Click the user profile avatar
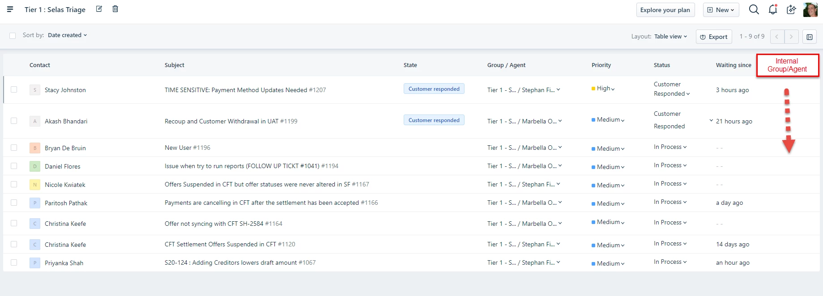Image resolution: width=823 pixels, height=296 pixels. (810, 10)
